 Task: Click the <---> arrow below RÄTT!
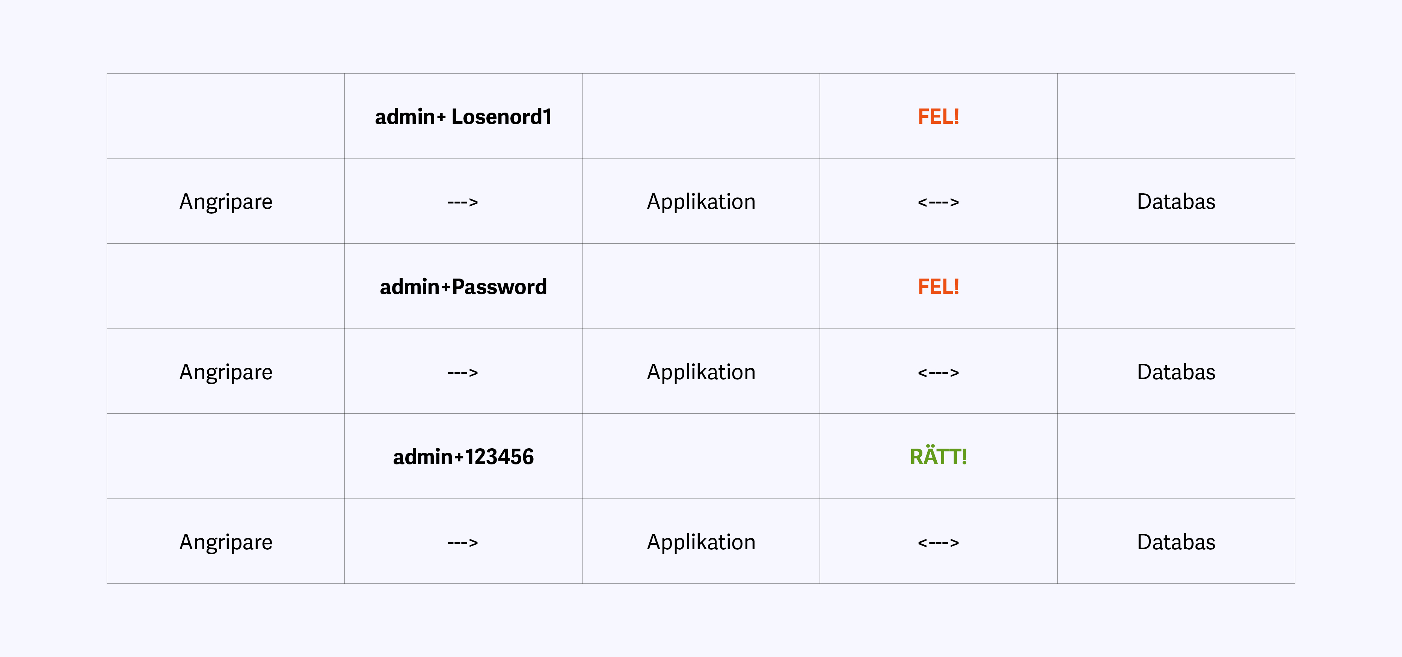938,543
